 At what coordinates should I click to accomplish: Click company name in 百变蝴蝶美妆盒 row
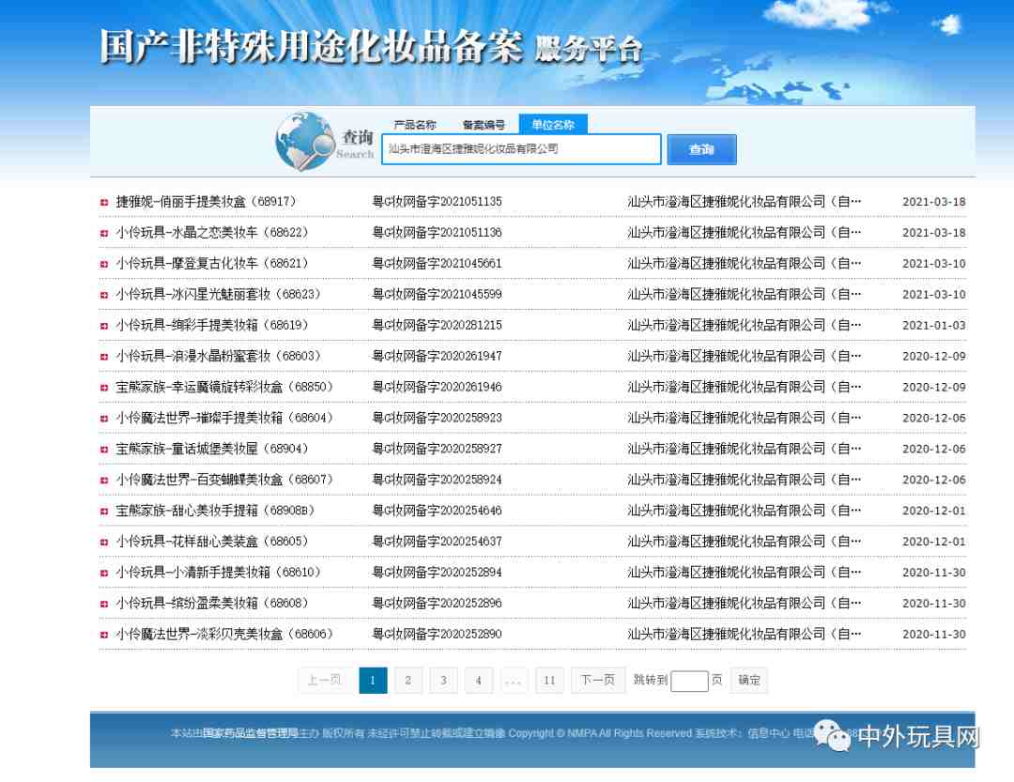point(745,480)
